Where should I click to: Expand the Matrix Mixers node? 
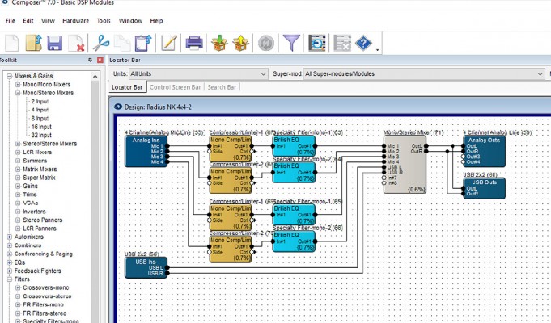18,170
